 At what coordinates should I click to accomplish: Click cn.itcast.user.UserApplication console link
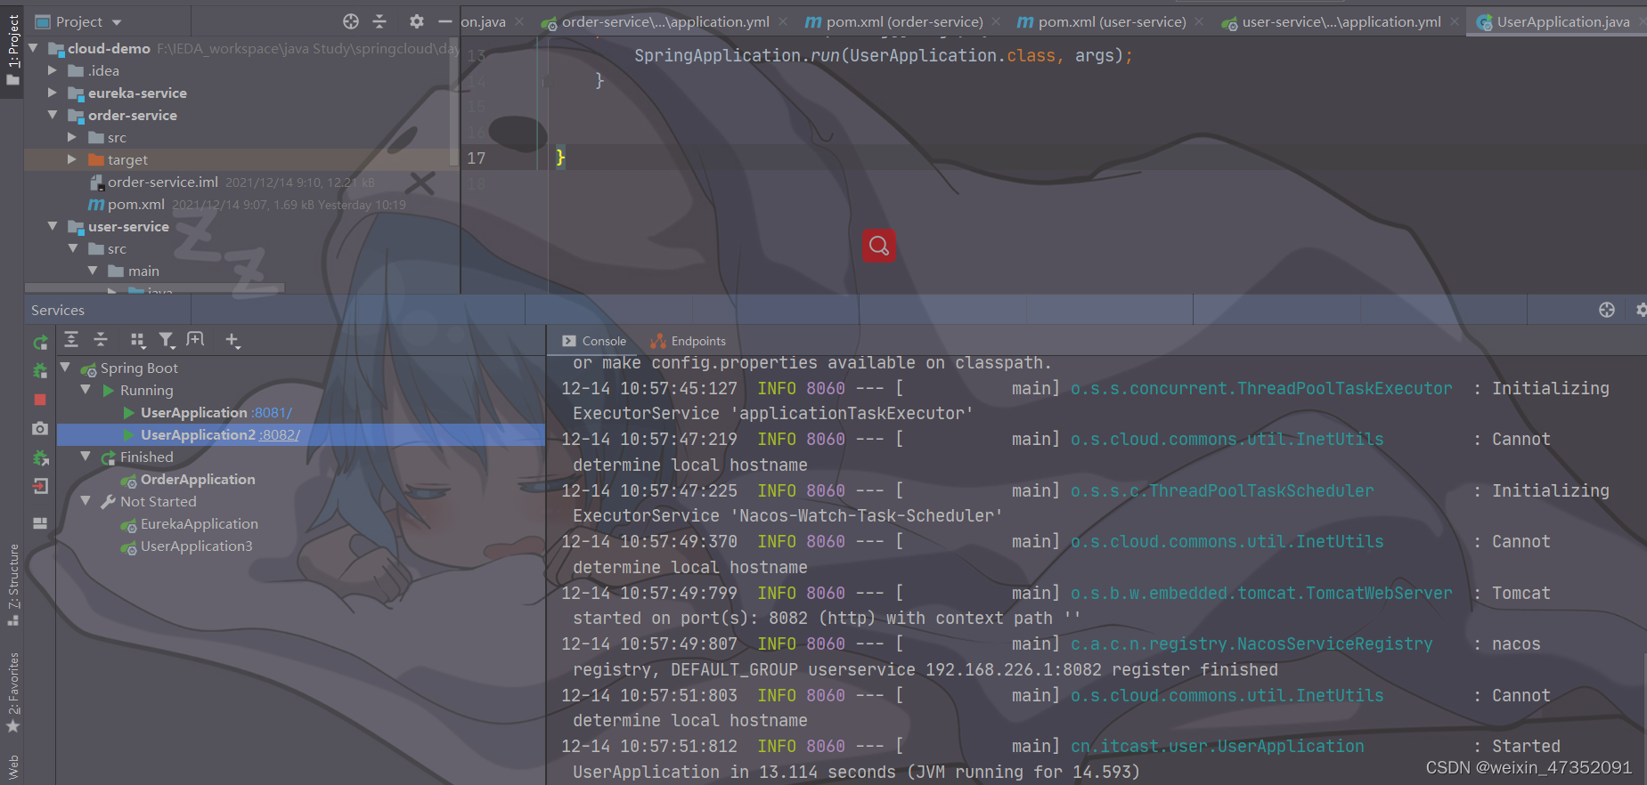pyautogui.click(x=1217, y=746)
